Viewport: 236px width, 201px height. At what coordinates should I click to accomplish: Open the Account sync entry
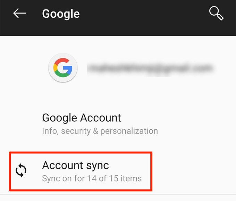pyautogui.click(x=76, y=165)
